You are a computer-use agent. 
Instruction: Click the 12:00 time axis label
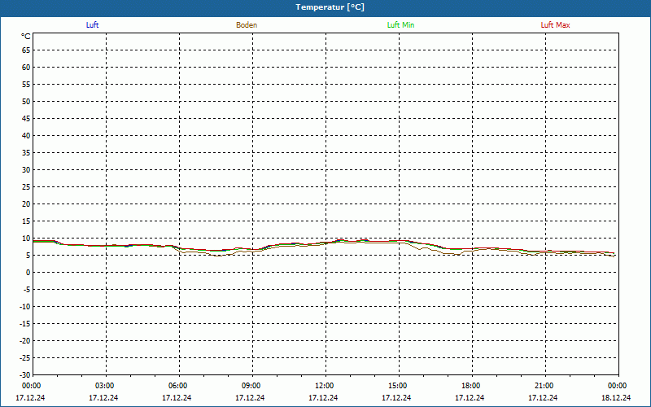click(x=324, y=386)
